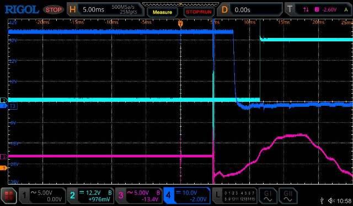Toggle channel 3 with 5.00V scale
353x206 pixels.
[x=138, y=196]
